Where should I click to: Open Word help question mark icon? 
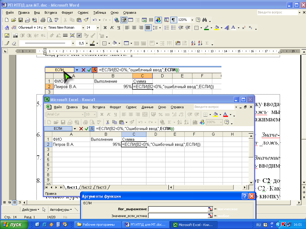(x=198, y=20)
